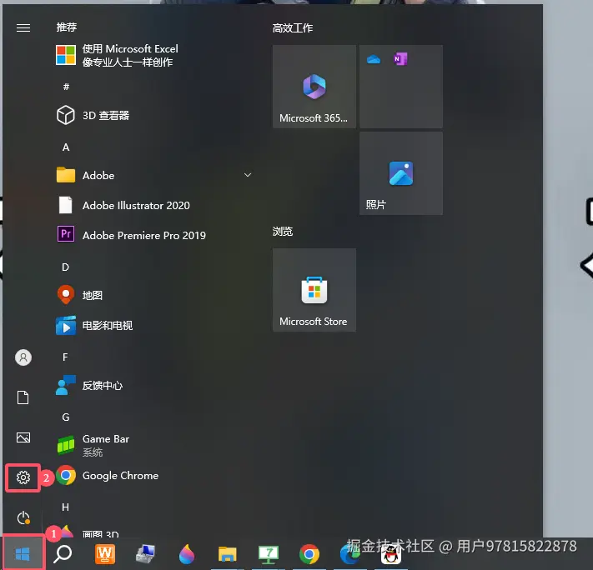Open 3D 查看器 app
The image size is (593, 570).
click(153, 115)
